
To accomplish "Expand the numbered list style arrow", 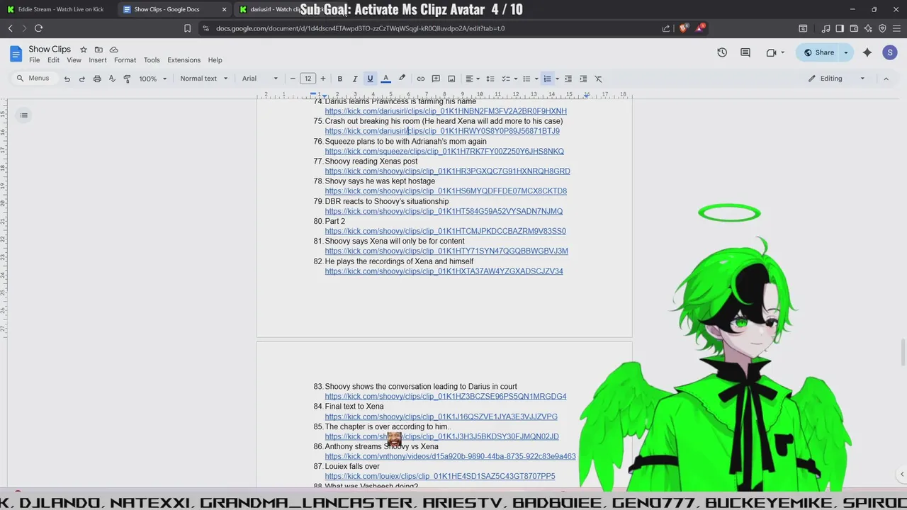I will (557, 79).
